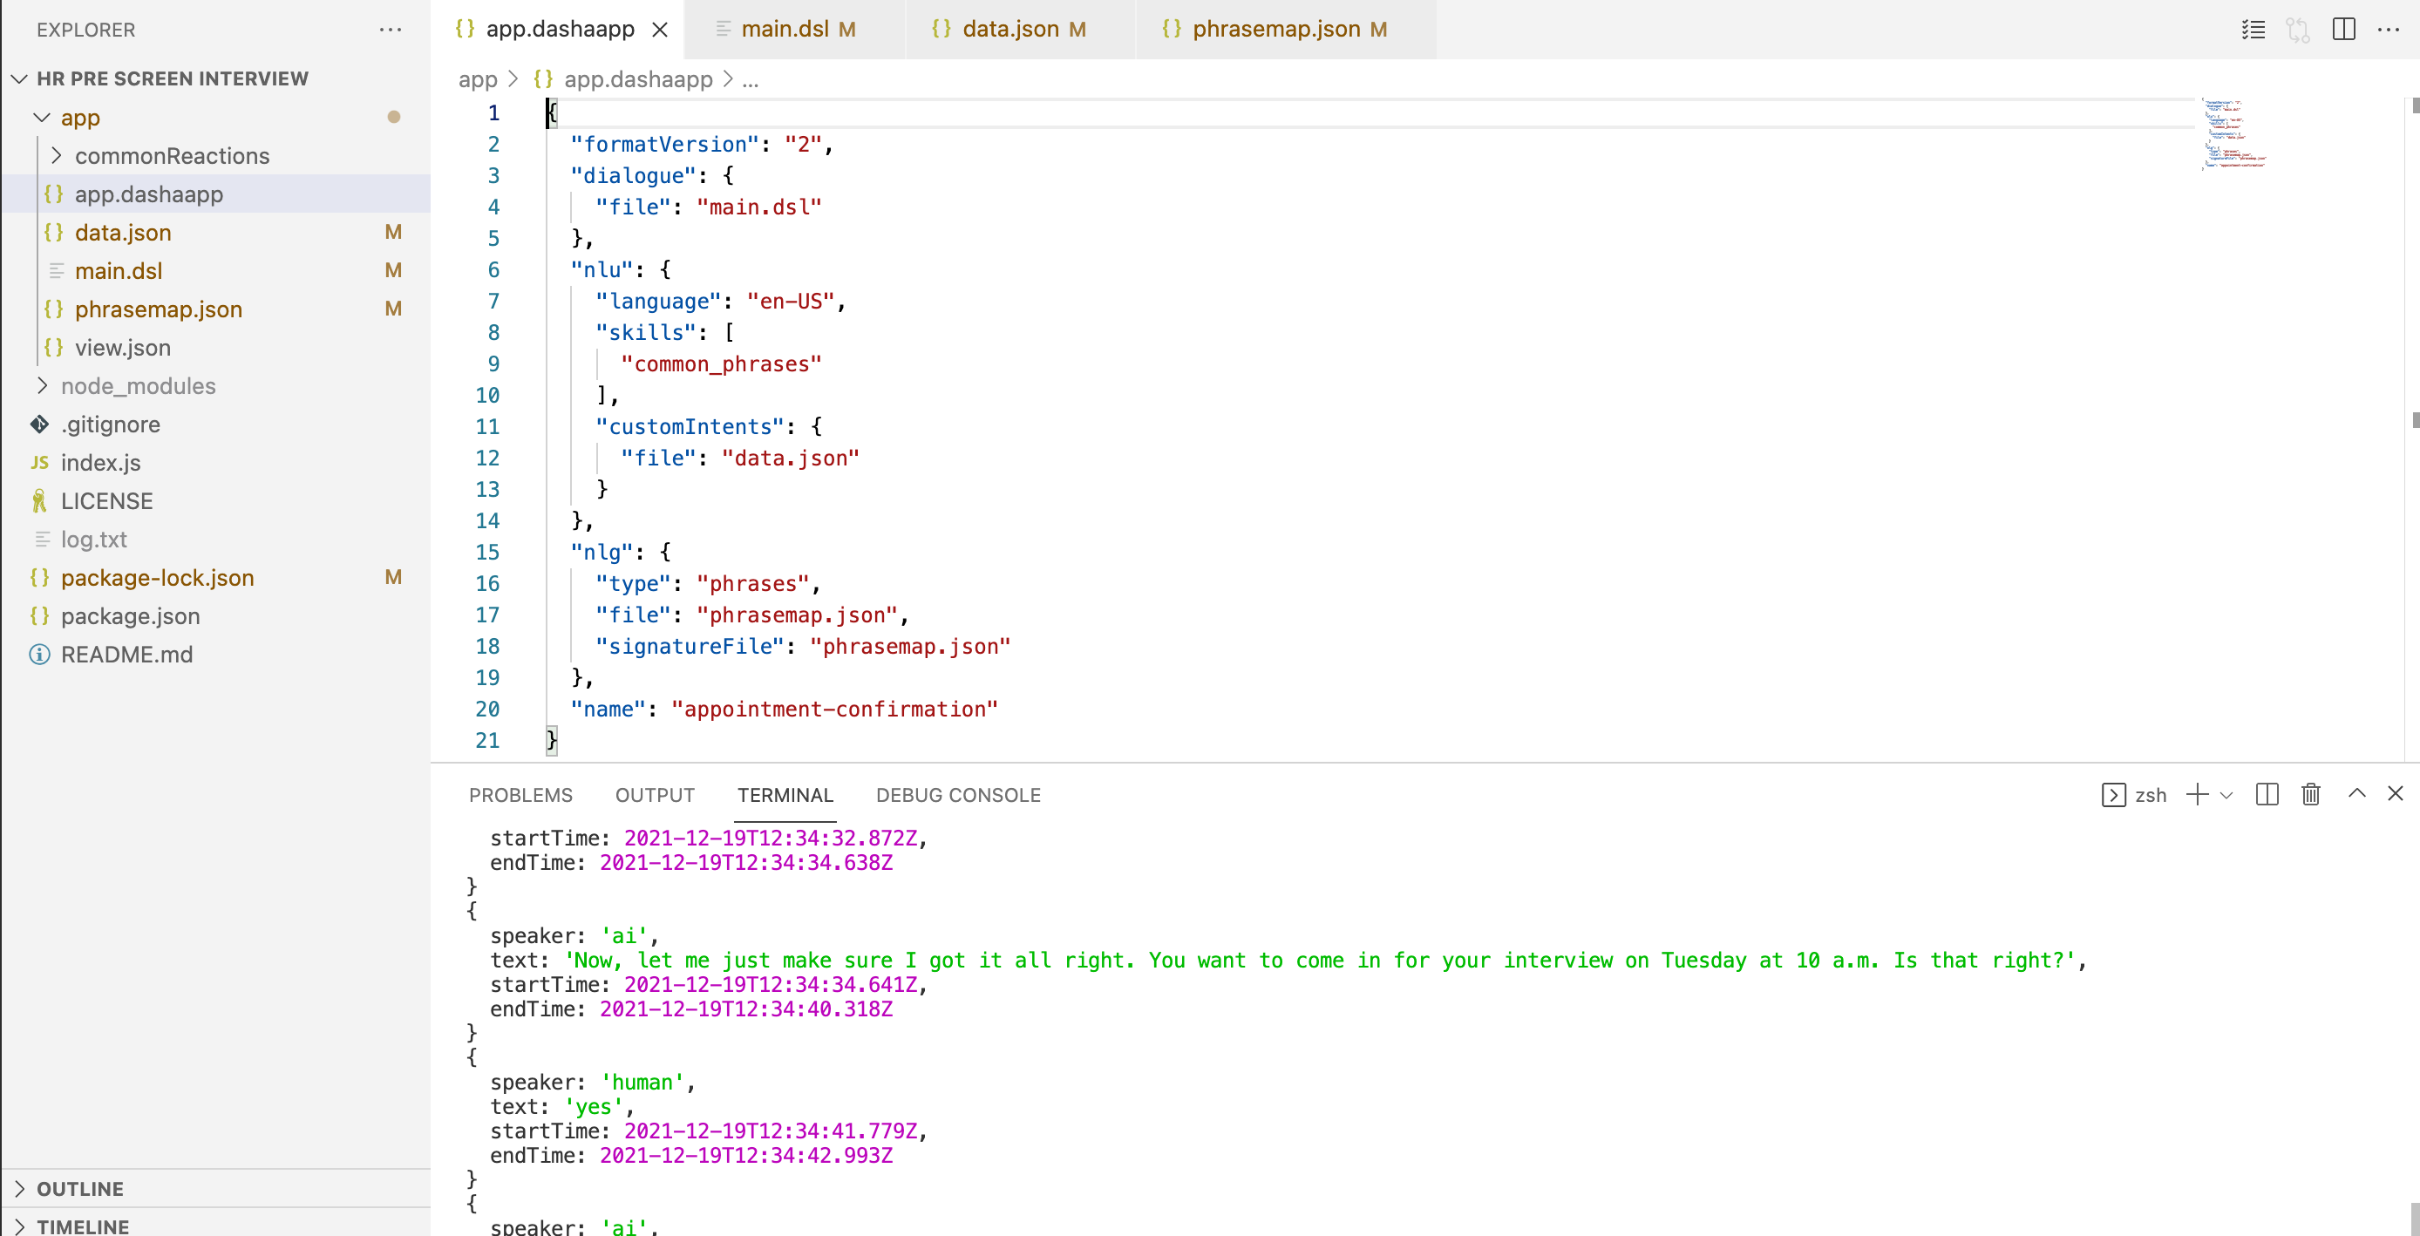The height and width of the screenshot is (1236, 2420).
Task: Kill terminal with the trash icon
Action: [x=2310, y=795]
